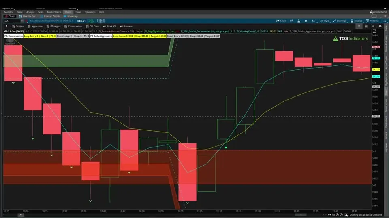
Task: Open the Bookmap sub-tab
Action: pyautogui.click(x=71, y=16)
